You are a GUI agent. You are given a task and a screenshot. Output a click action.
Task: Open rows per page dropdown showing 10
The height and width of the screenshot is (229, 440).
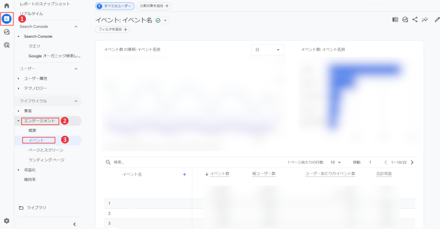point(336,162)
